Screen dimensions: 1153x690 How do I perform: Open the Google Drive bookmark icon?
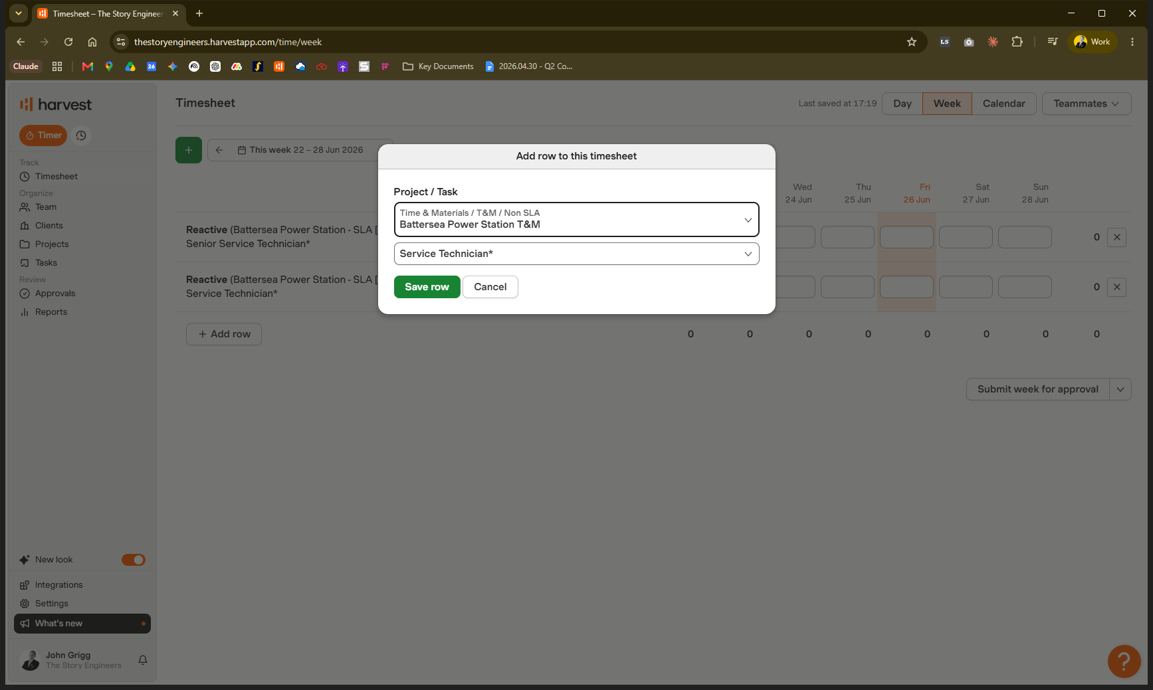pyautogui.click(x=130, y=66)
